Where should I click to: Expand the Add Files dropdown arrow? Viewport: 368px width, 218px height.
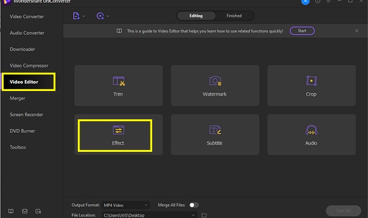click(x=84, y=16)
